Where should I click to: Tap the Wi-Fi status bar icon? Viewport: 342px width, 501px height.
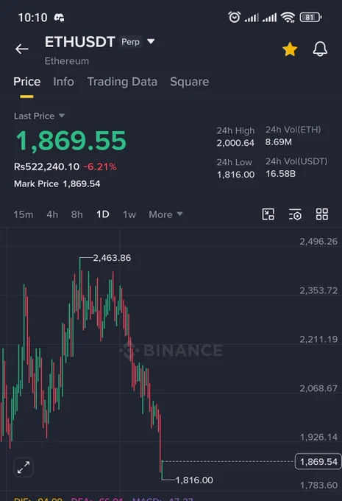[x=288, y=17]
